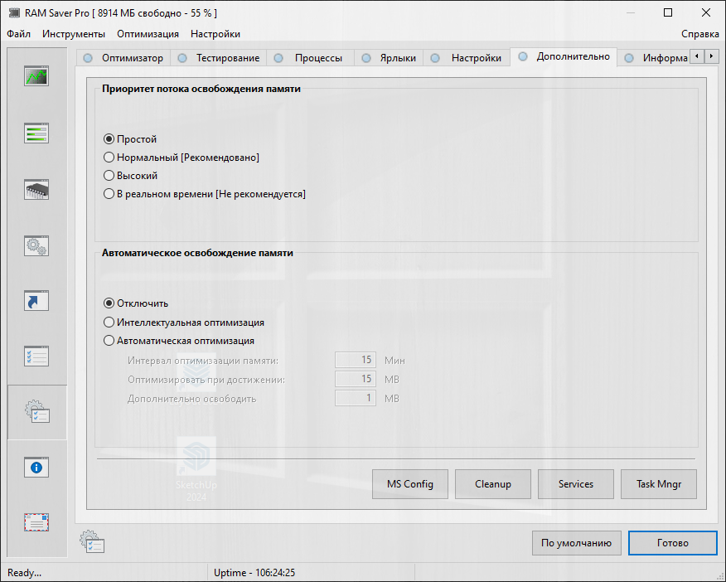Open the Оптимизация menu
Viewport: 726px width, 582px height.
click(x=148, y=34)
